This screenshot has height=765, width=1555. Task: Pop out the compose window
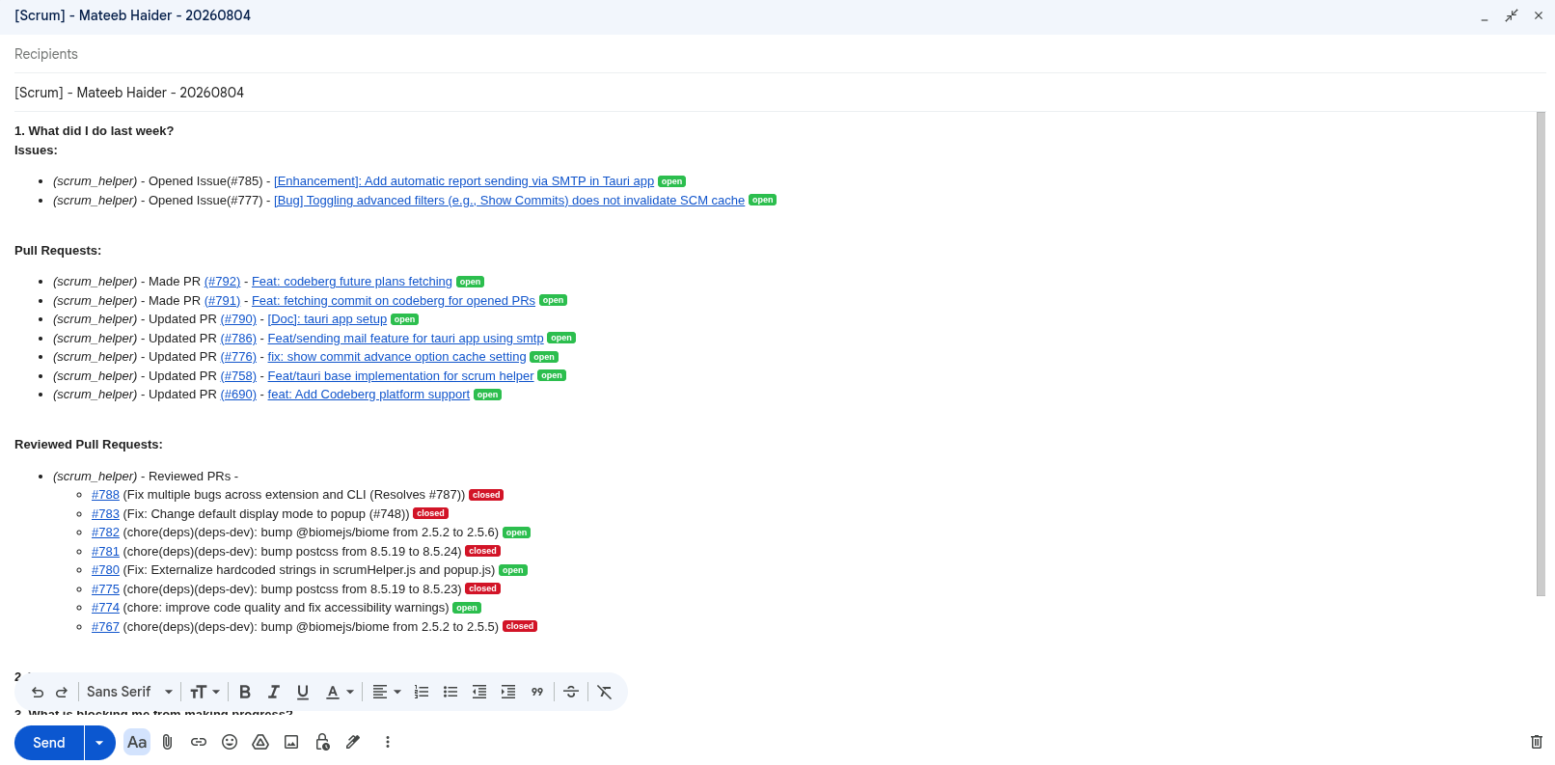[x=1512, y=15]
